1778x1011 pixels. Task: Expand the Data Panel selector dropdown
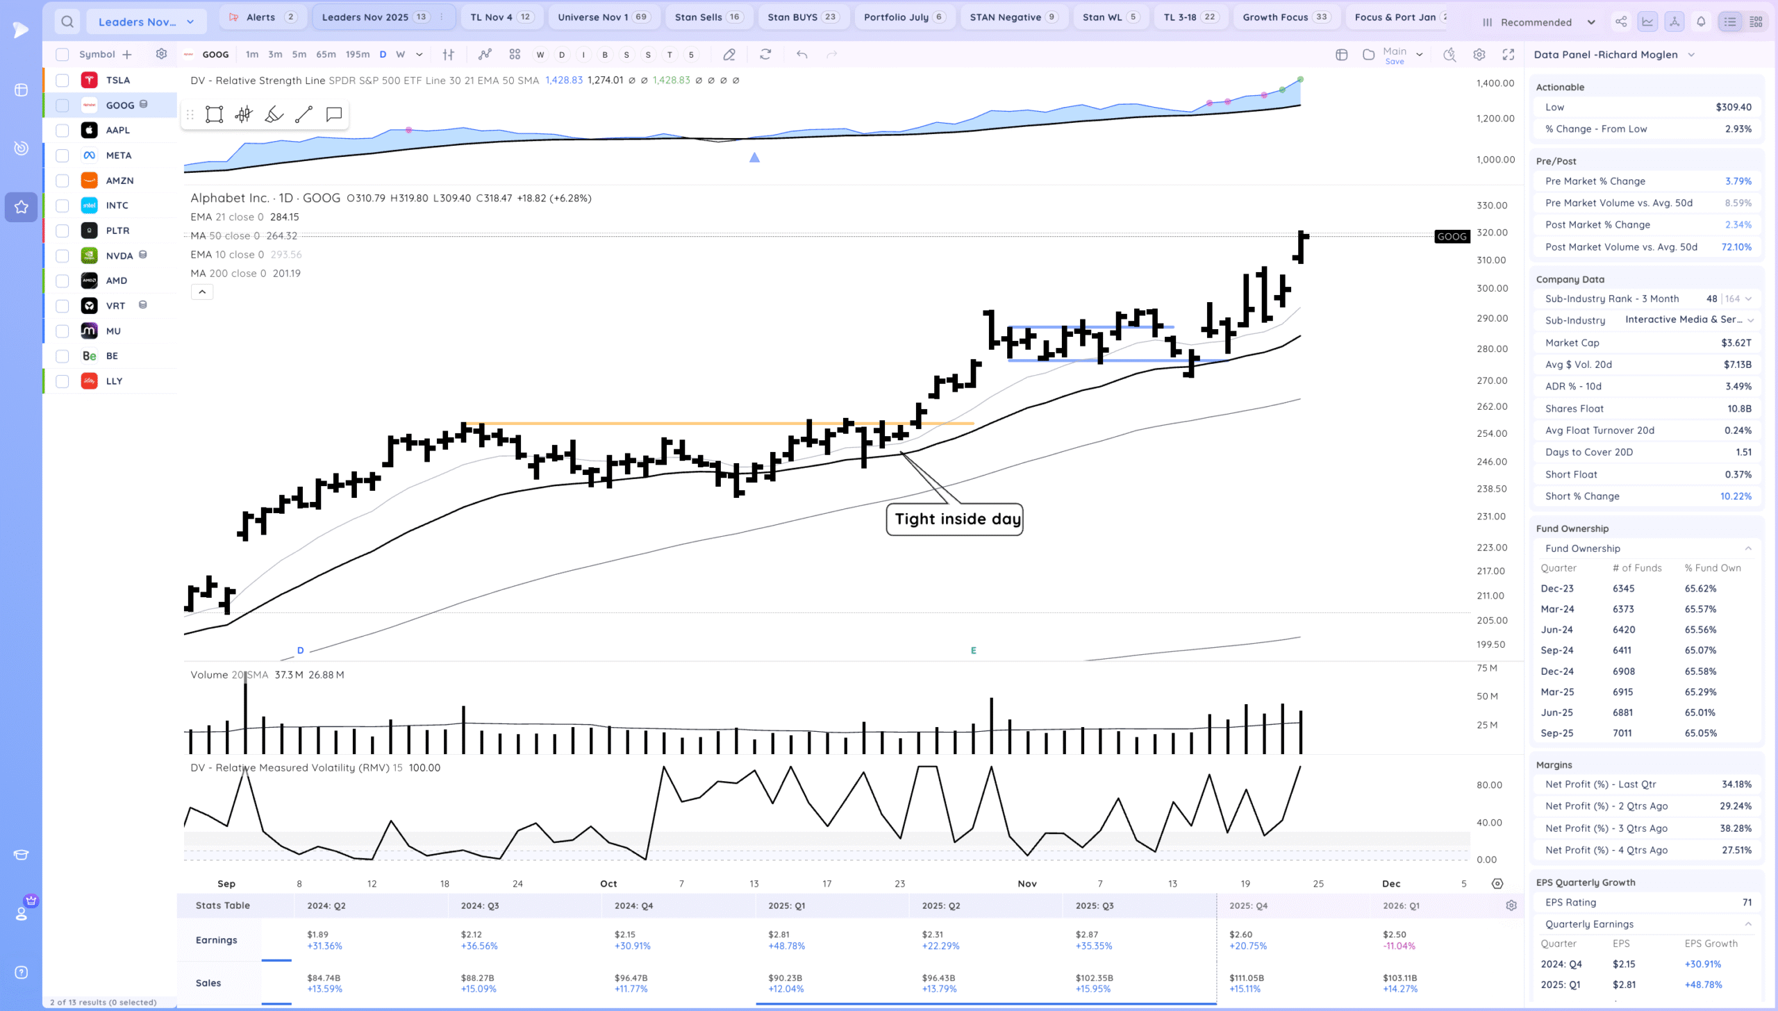(1691, 55)
